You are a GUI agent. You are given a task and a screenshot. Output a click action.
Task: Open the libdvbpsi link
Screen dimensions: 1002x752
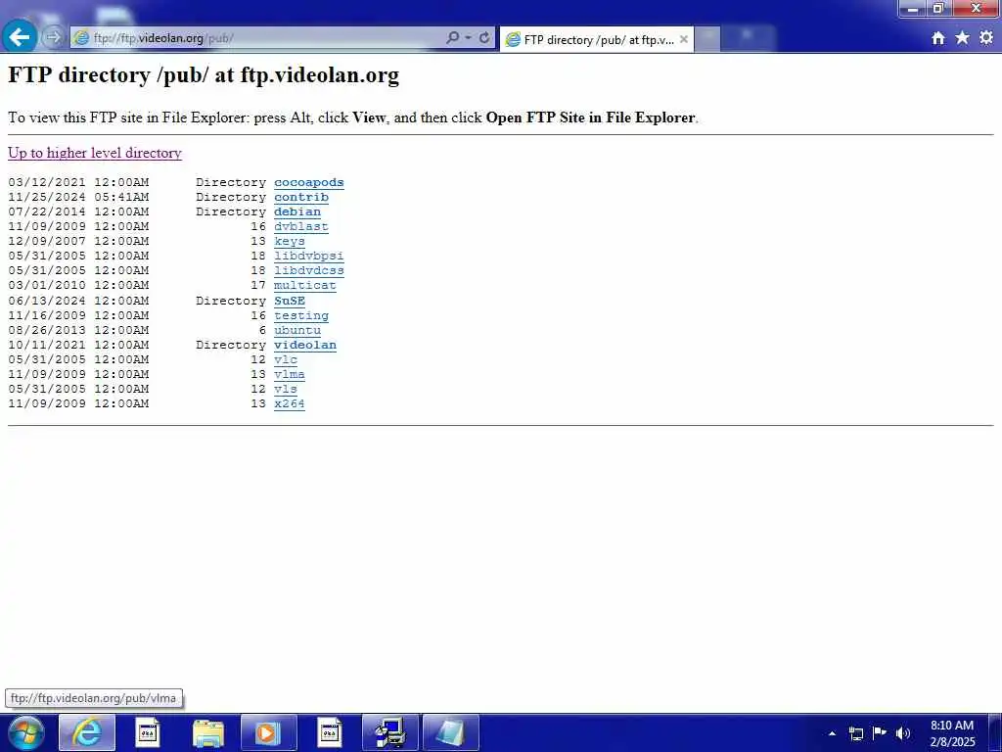308,256
